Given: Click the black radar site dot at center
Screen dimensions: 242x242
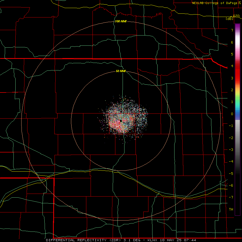Looking at the screenshot, I should pyautogui.click(x=121, y=121).
